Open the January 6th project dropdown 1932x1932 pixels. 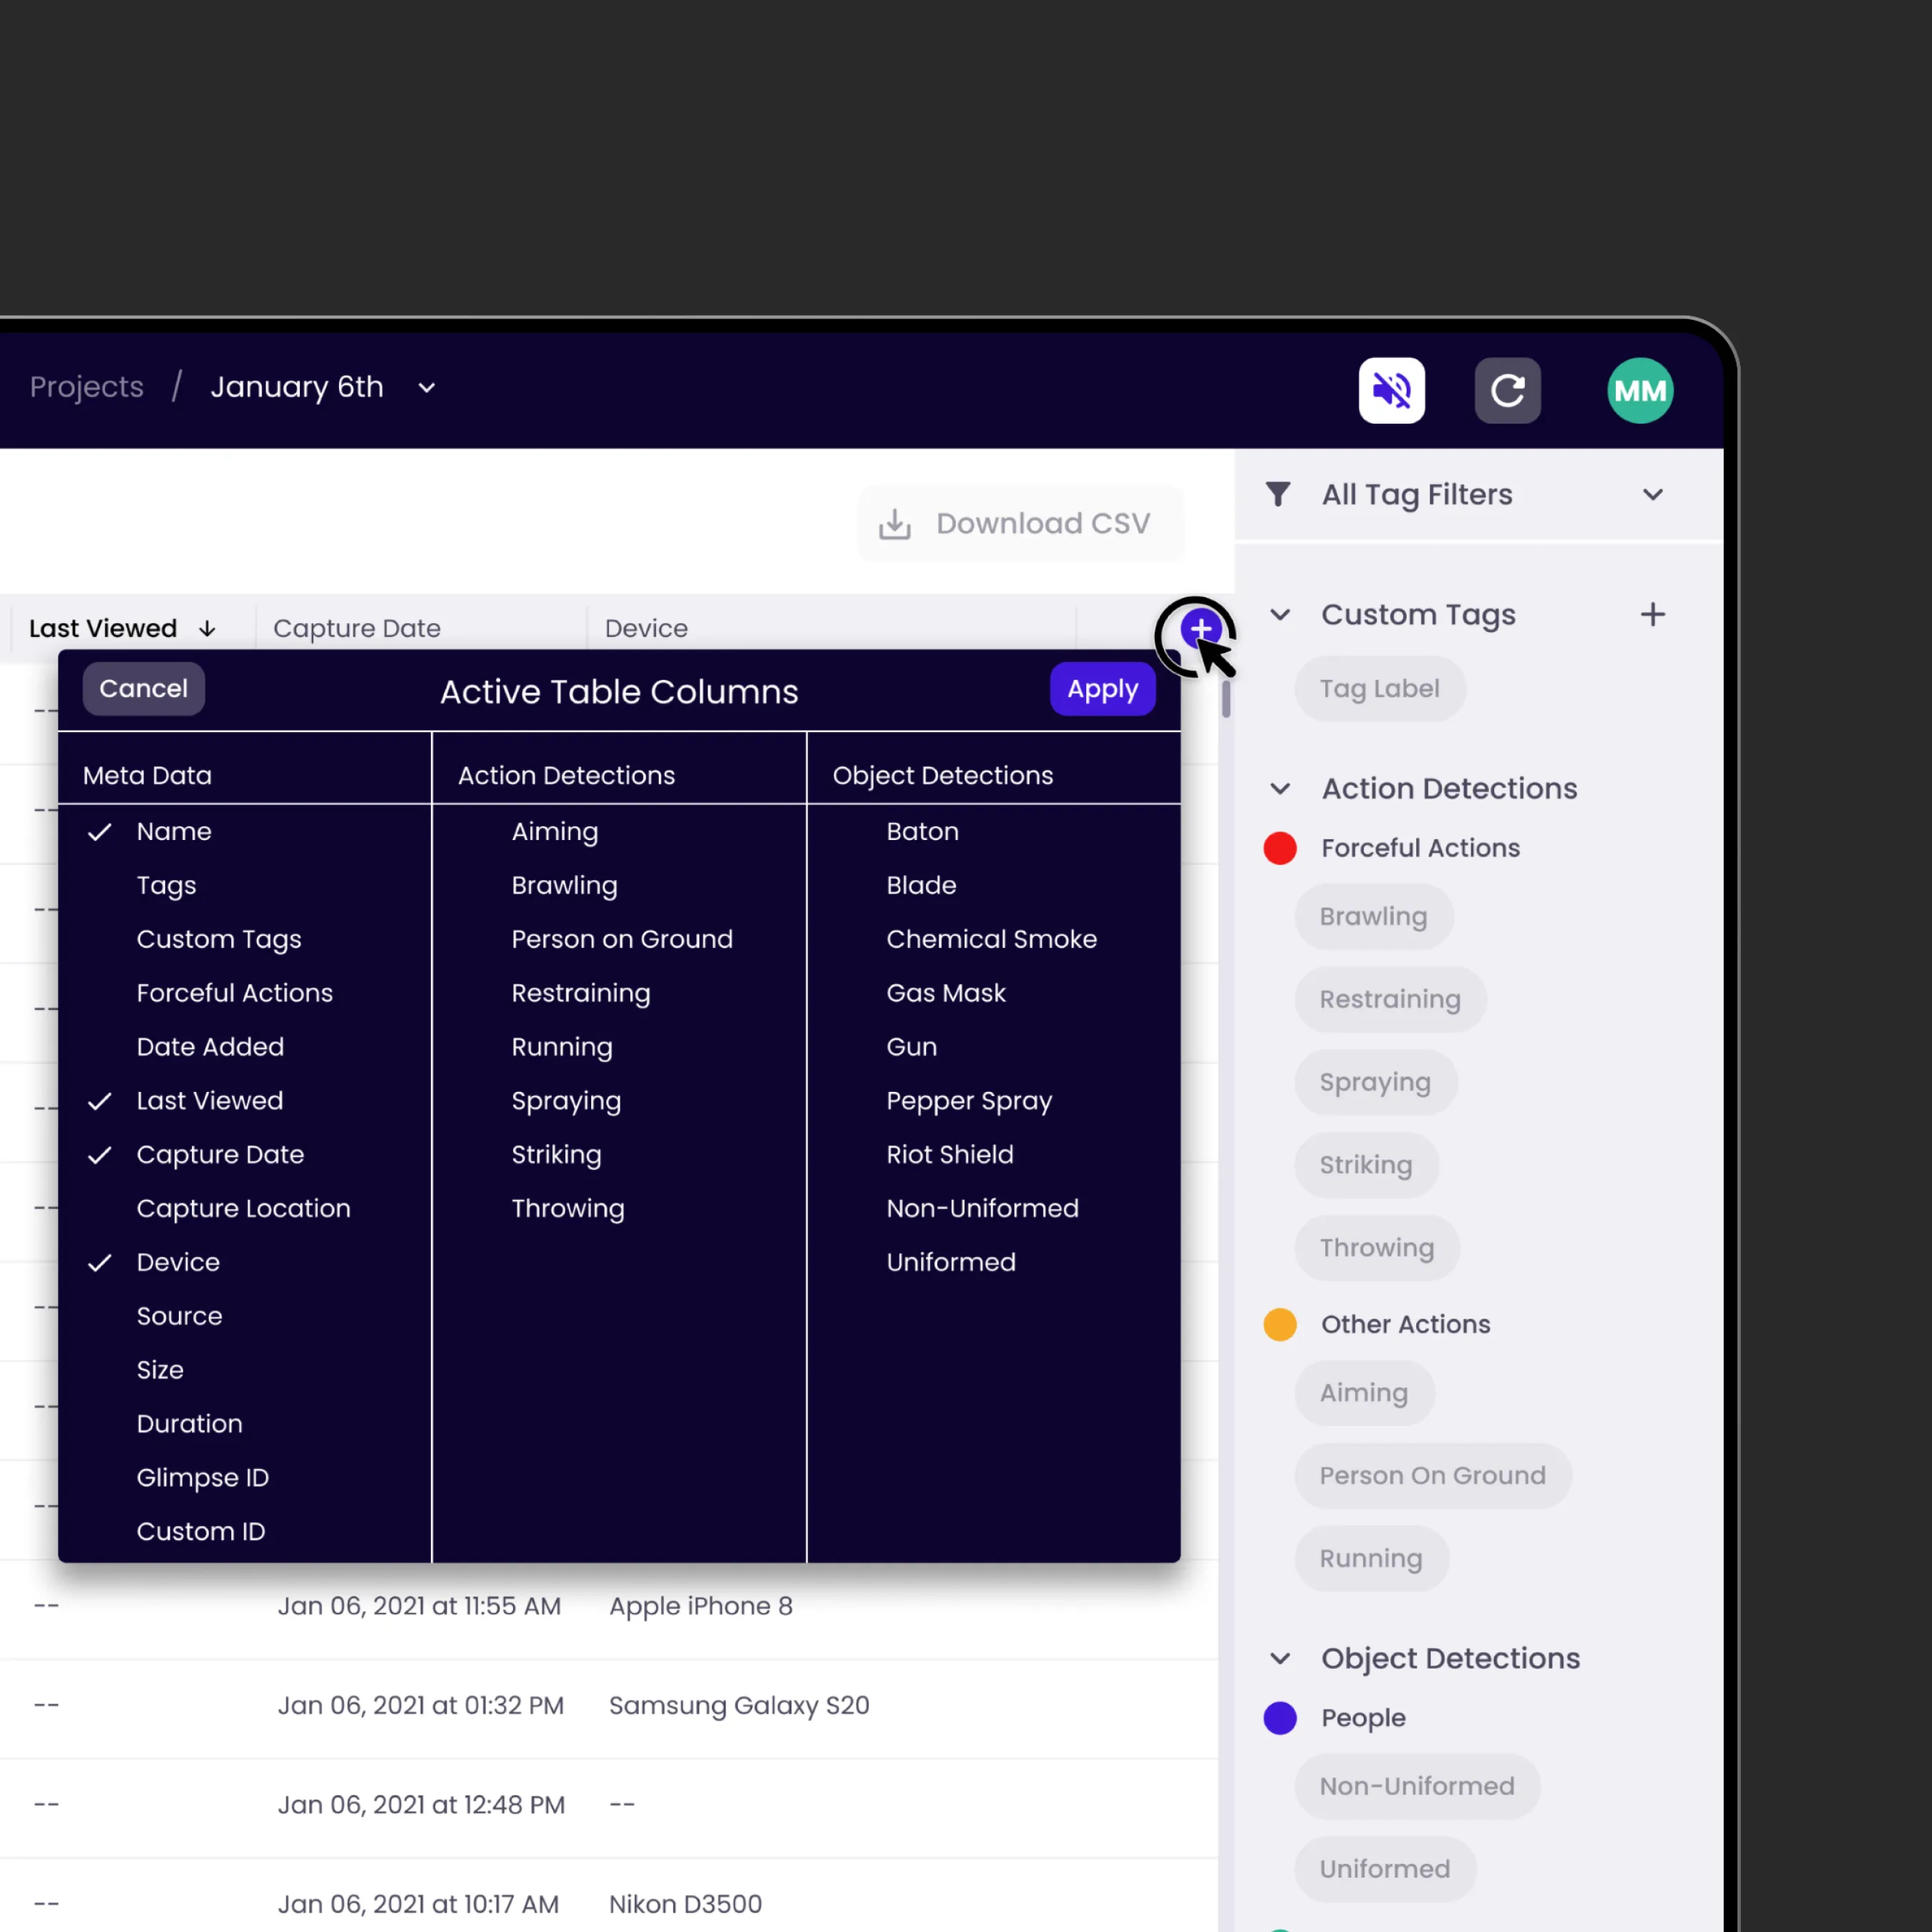426,388
